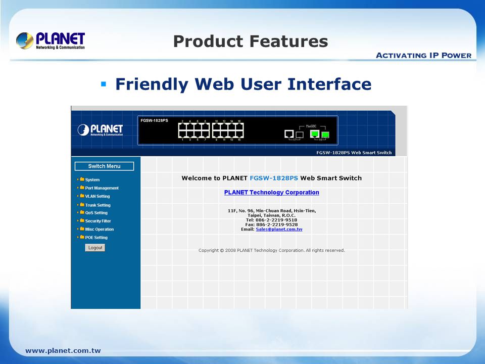This screenshot has width=485, height=364.
Task: Open the System menu label
Action: (x=92, y=180)
